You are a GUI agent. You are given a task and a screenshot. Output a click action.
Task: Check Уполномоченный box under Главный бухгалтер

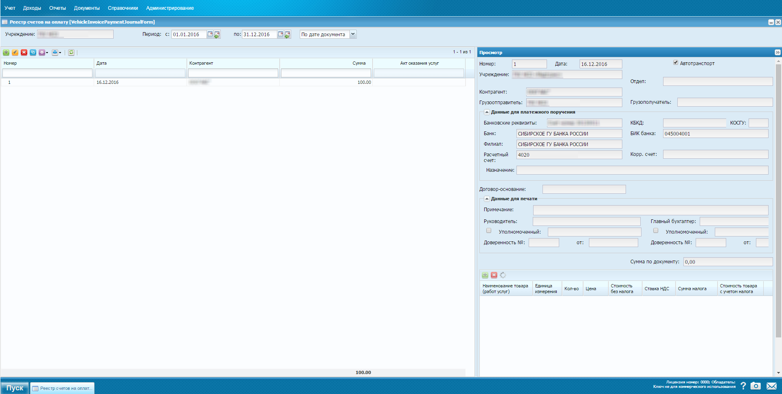pos(656,231)
